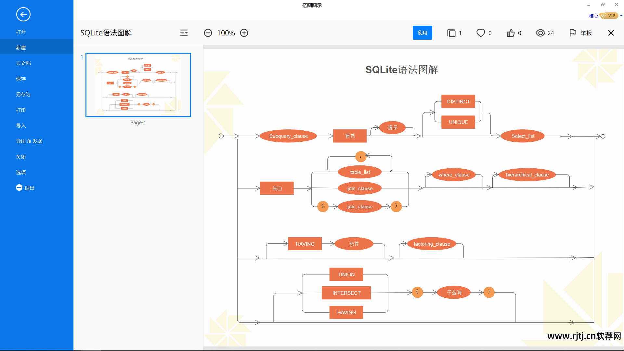Click the Subquery_clause node in diagram
The width and height of the screenshot is (624, 351).
288,136
